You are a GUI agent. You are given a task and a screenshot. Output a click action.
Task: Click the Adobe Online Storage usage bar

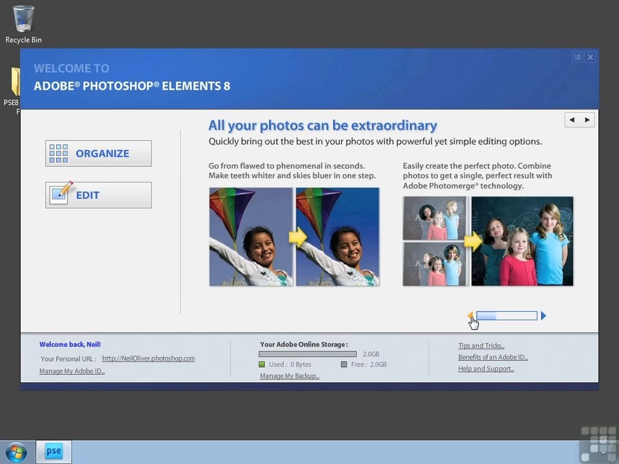pyautogui.click(x=308, y=354)
